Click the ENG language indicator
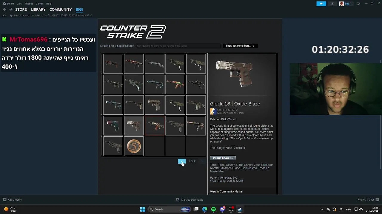 pos(348,209)
